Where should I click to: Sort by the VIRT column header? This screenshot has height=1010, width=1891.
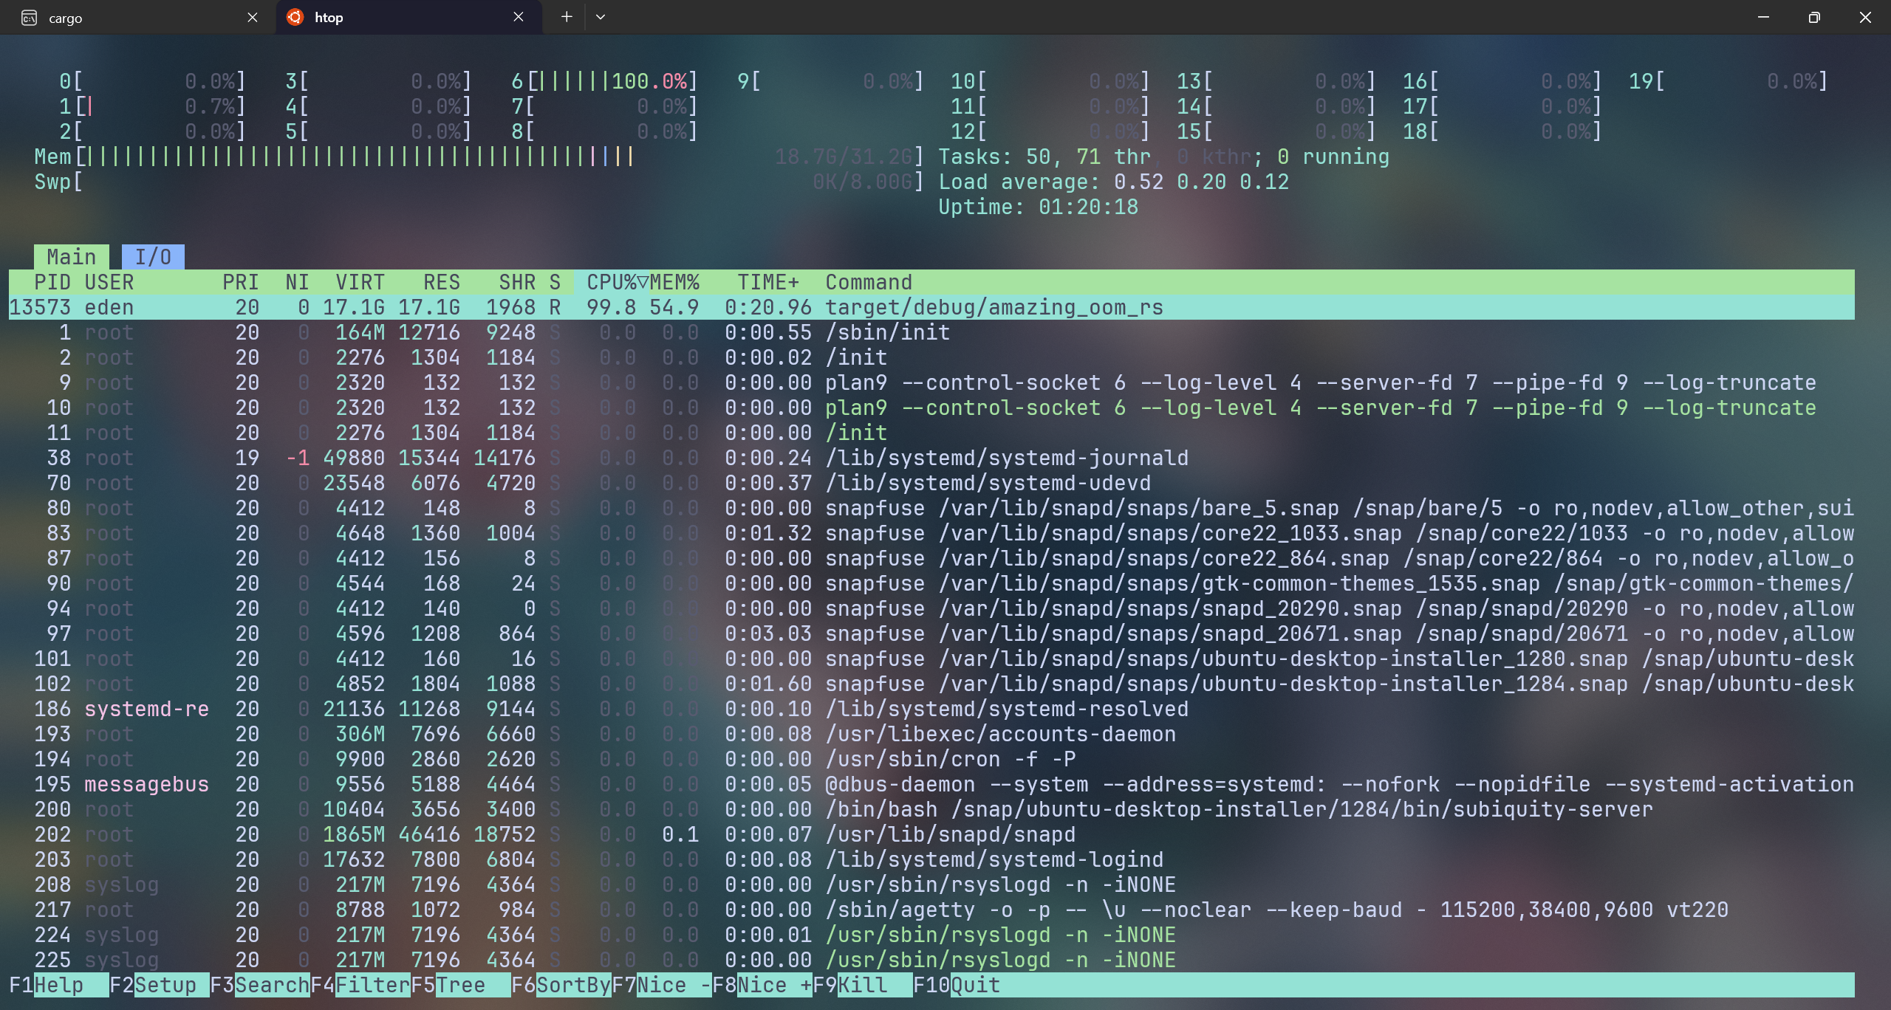click(x=360, y=282)
